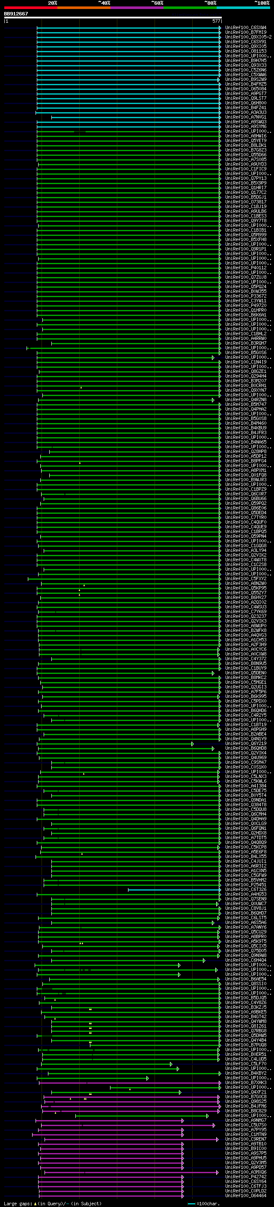Select the UniRef100_Q5KP95 label
This screenshot has width=274, height=1207.
pyautogui.click(x=246, y=588)
